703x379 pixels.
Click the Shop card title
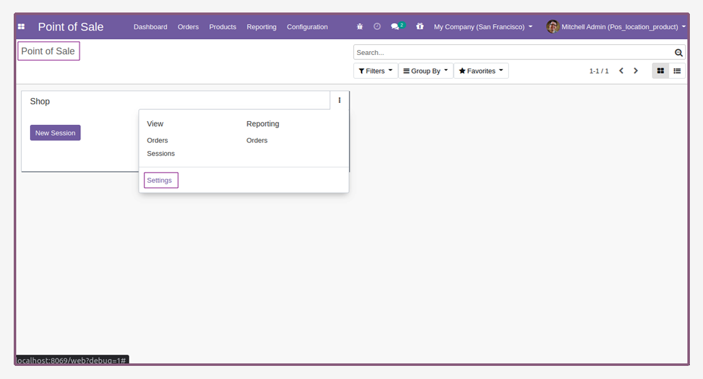[40, 101]
